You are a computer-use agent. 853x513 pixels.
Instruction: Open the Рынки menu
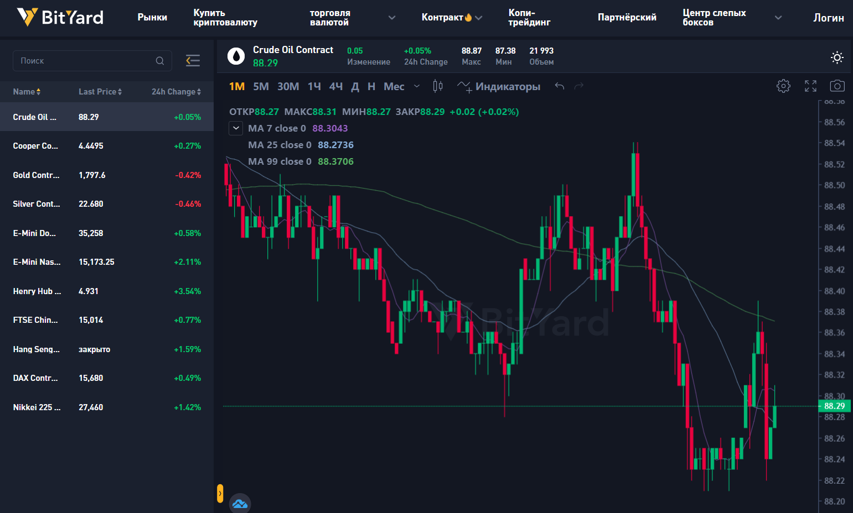[x=152, y=18]
